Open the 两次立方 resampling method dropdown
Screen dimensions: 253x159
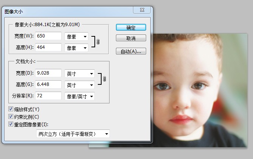(73, 134)
